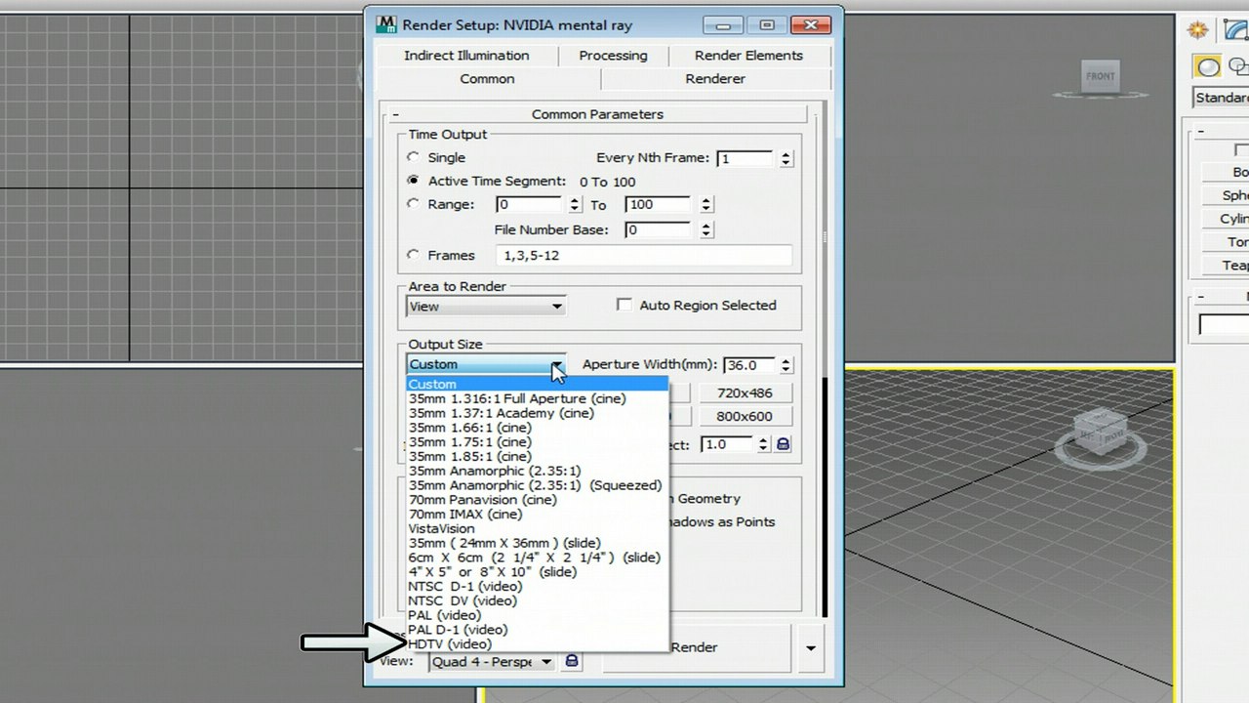Image resolution: width=1249 pixels, height=703 pixels.
Task: Adjust the File Number Base spinner
Action: [x=705, y=230]
